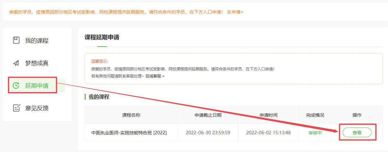Click the 课程名称 column header
The image size is (388, 152).
[x=131, y=115]
